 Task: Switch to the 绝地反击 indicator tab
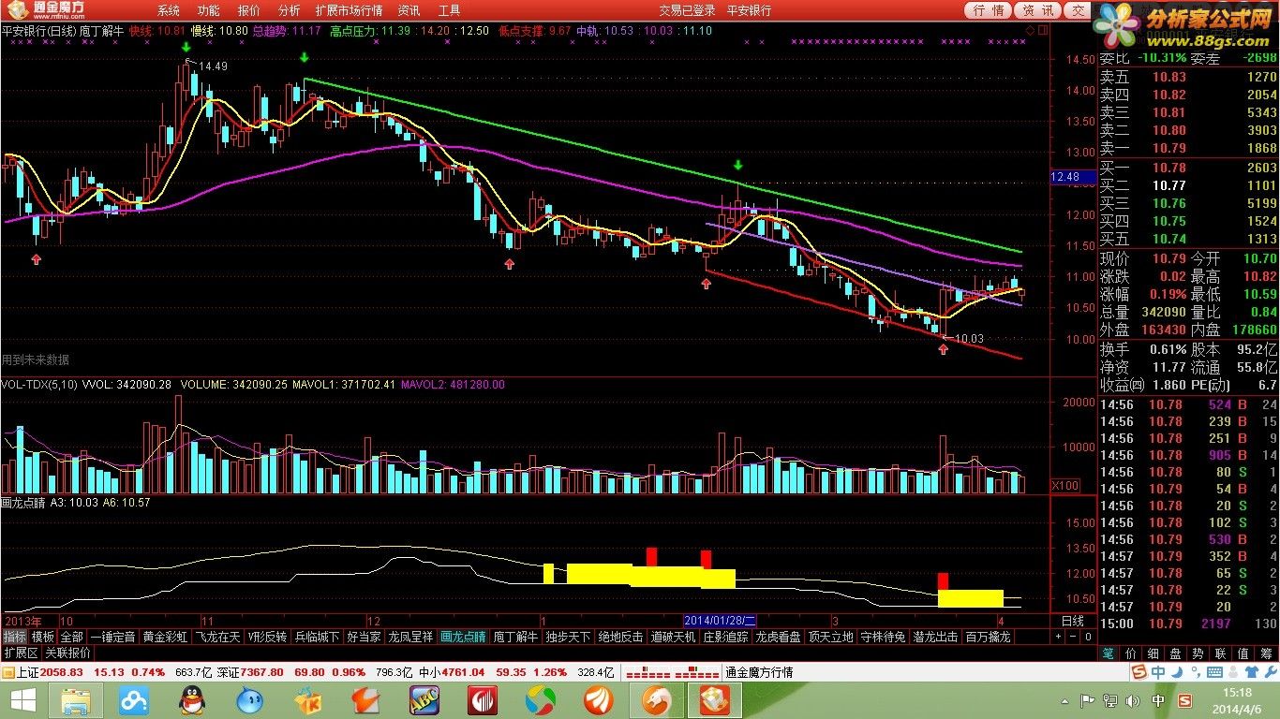pyautogui.click(x=621, y=637)
